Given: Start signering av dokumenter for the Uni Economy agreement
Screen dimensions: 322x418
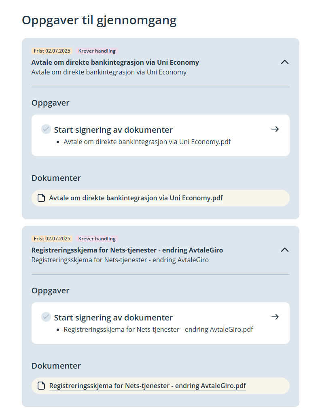Looking at the screenshot, I should click(113, 130).
